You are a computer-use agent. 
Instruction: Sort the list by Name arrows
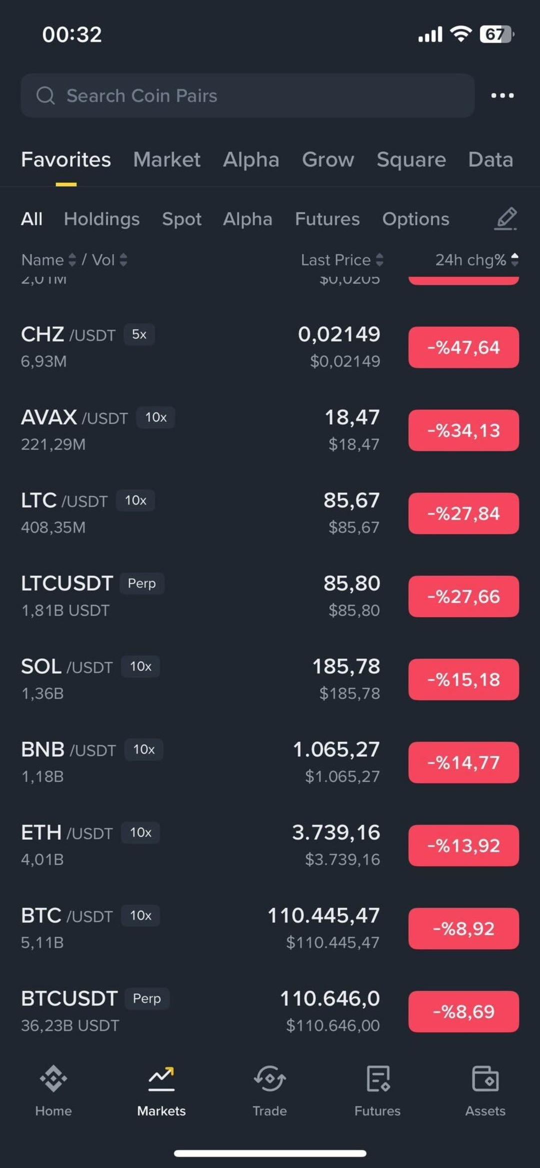[72, 260]
